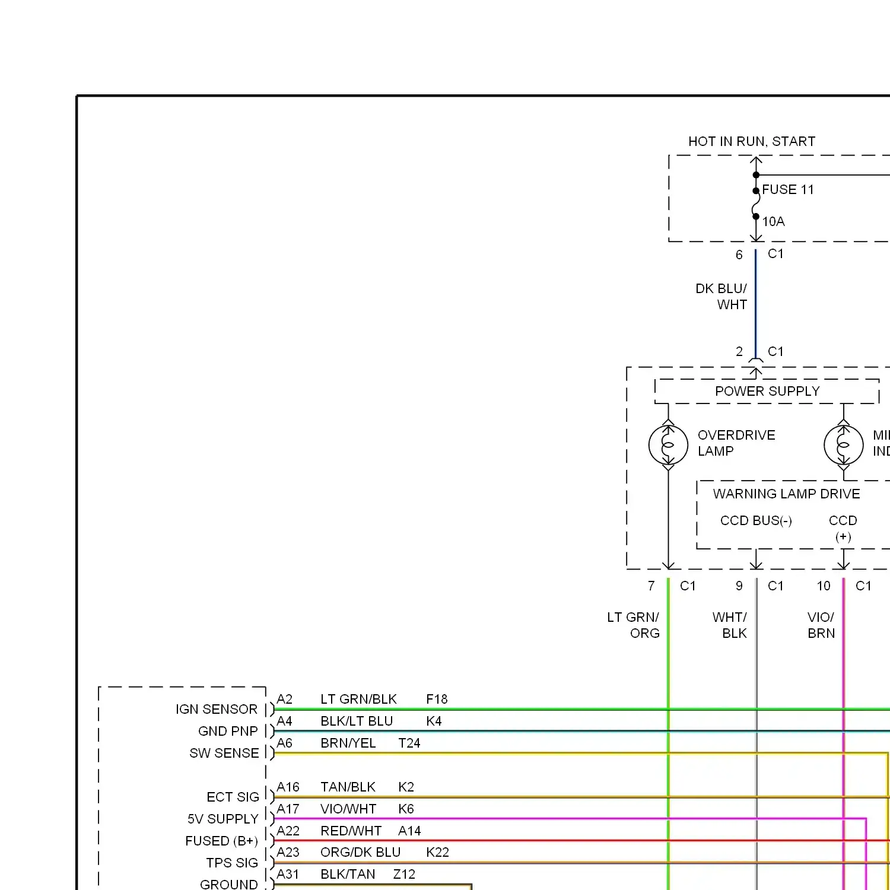890x890 pixels.
Task: Click circuit code K22
Action: coord(437,853)
